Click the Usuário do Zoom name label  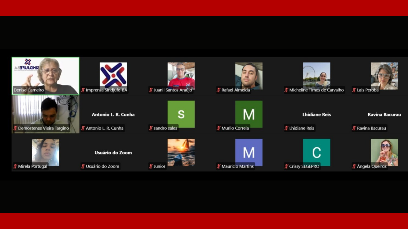(x=102, y=166)
